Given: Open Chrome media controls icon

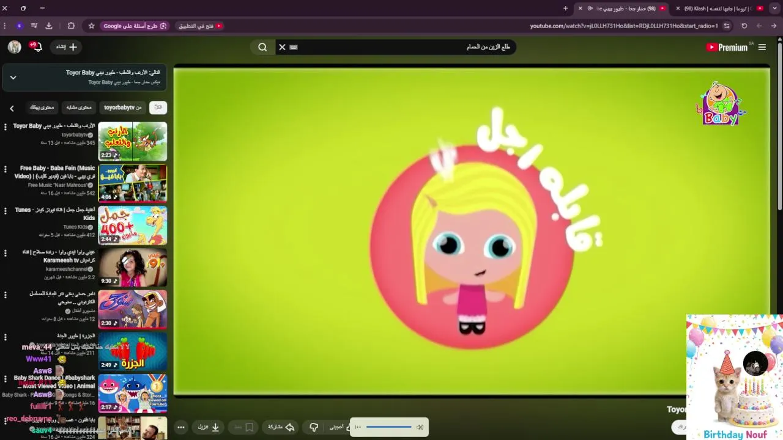Looking at the screenshot, I should click(x=34, y=26).
